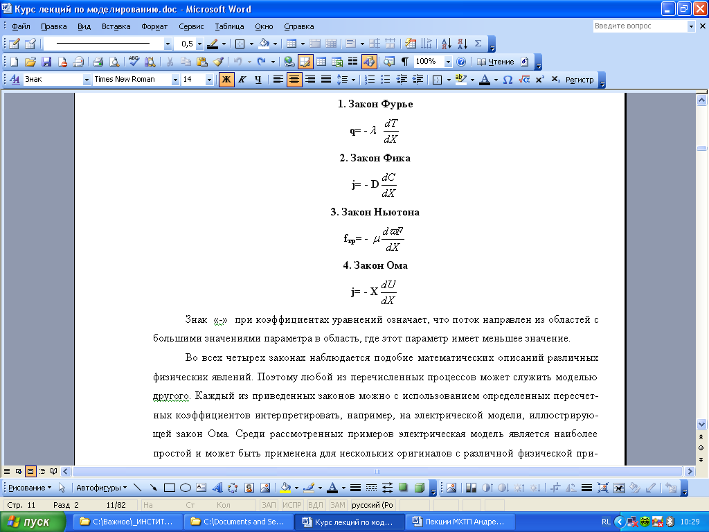The height and width of the screenshot is (532, 709).
Task: Insert hyperlink globe icon
Action: pos(289,62)
